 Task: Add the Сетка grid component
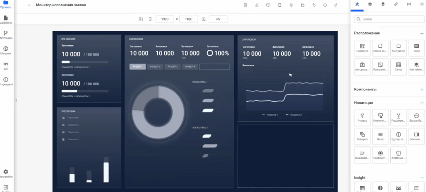pyautogui.click(x=399, y=67)
